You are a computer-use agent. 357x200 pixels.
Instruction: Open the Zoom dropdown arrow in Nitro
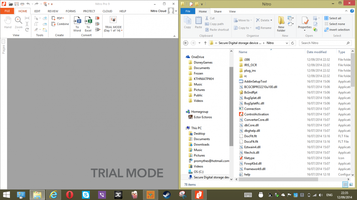[18, 30]
